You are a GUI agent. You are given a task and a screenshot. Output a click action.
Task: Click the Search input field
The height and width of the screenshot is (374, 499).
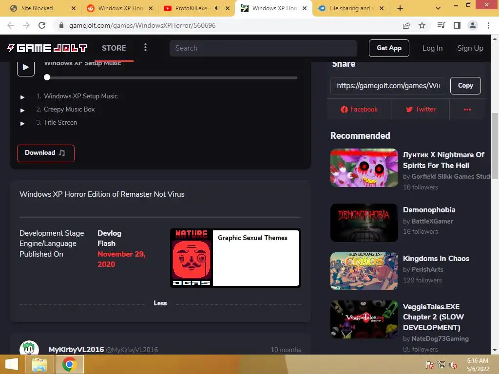[263, 48]
